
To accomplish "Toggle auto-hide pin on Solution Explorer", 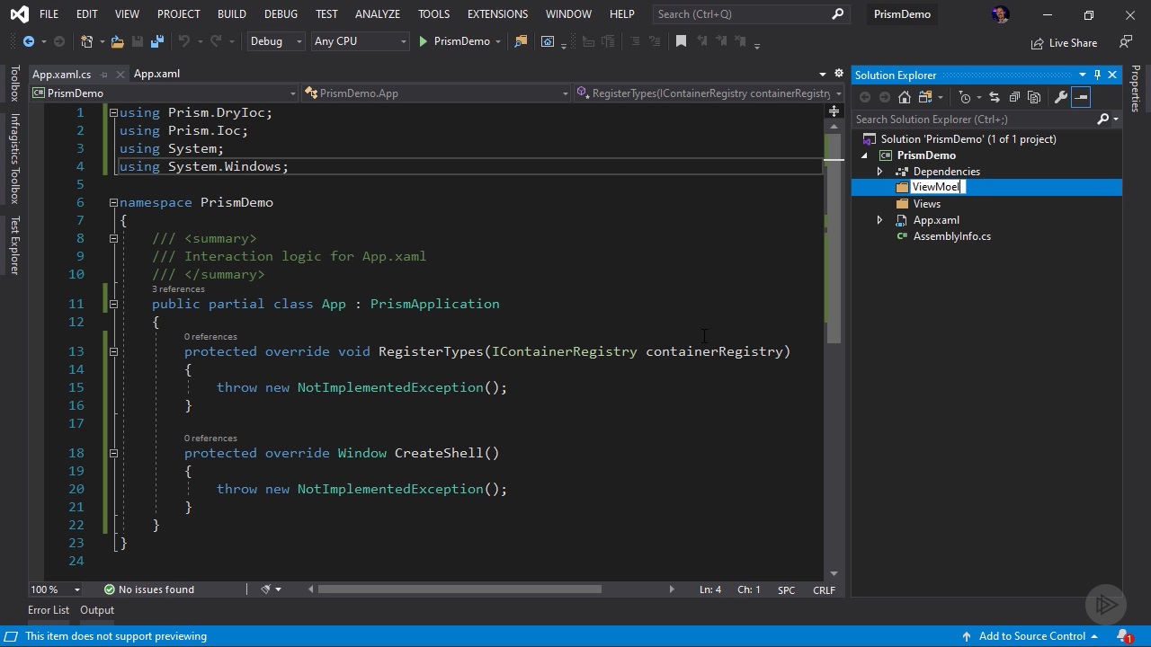I will (1097, 75).
